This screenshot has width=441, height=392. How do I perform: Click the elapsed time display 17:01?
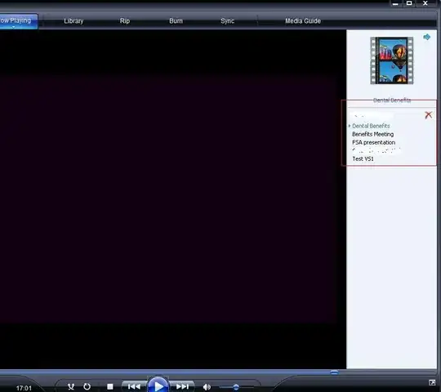click(x=24, y=388)
